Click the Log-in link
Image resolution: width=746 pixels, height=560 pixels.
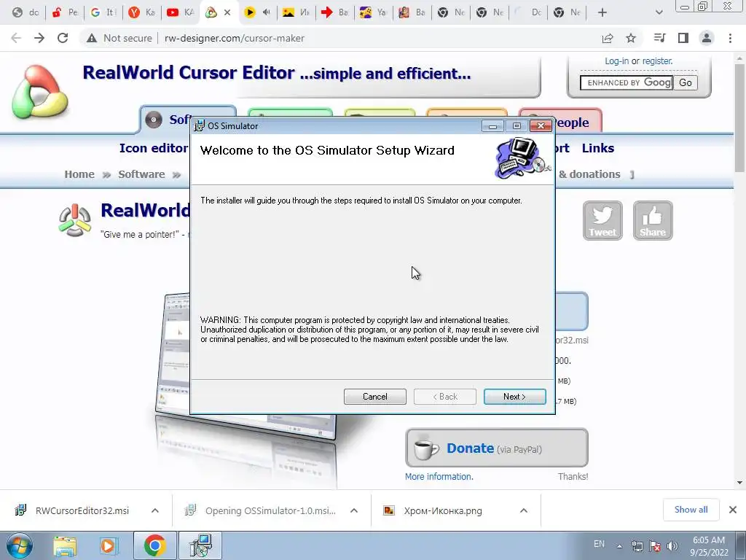[x=616, y=61]
